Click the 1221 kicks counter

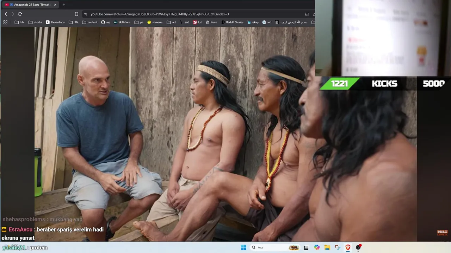click(x=339, y=84)
